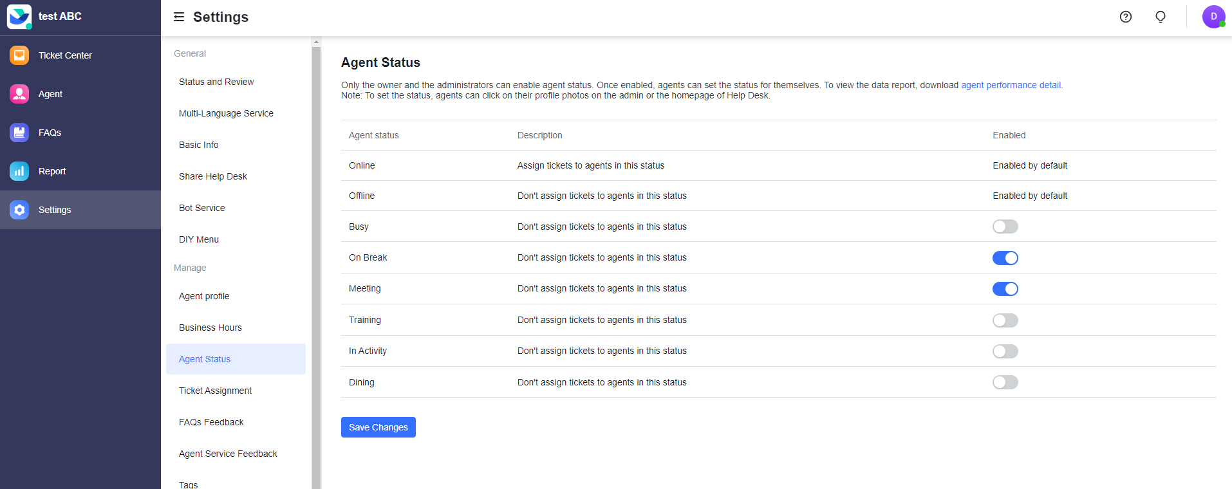Open Ticket Assignment settings page
Viewport: 1232px width, 489px height.
(x=215, y=391)
